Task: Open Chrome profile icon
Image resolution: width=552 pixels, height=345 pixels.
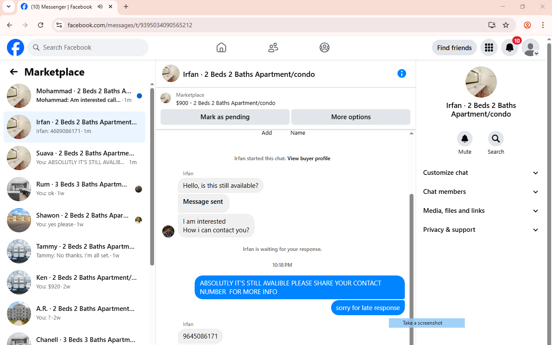Action: coord(527,25)
